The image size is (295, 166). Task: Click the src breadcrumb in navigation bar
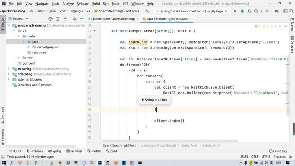[31, 11]
